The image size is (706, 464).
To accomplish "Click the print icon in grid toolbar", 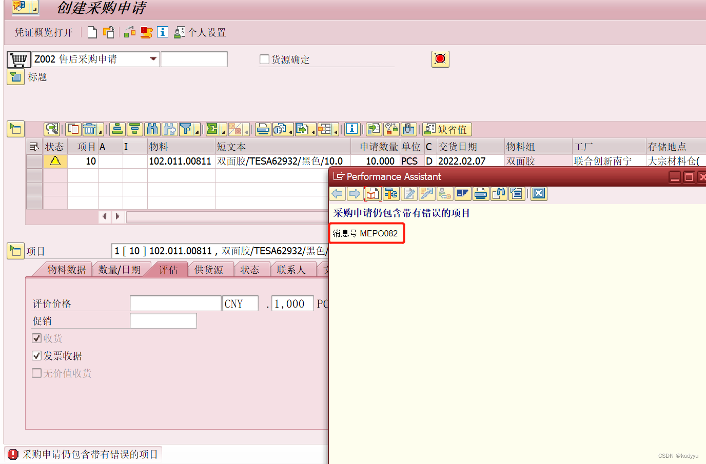I will point(263,129).
